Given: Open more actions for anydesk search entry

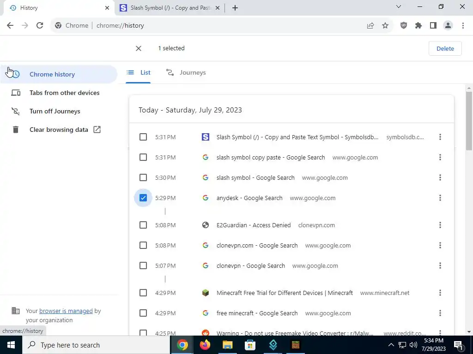Looking at the screenshot, I should click(440, 198).
